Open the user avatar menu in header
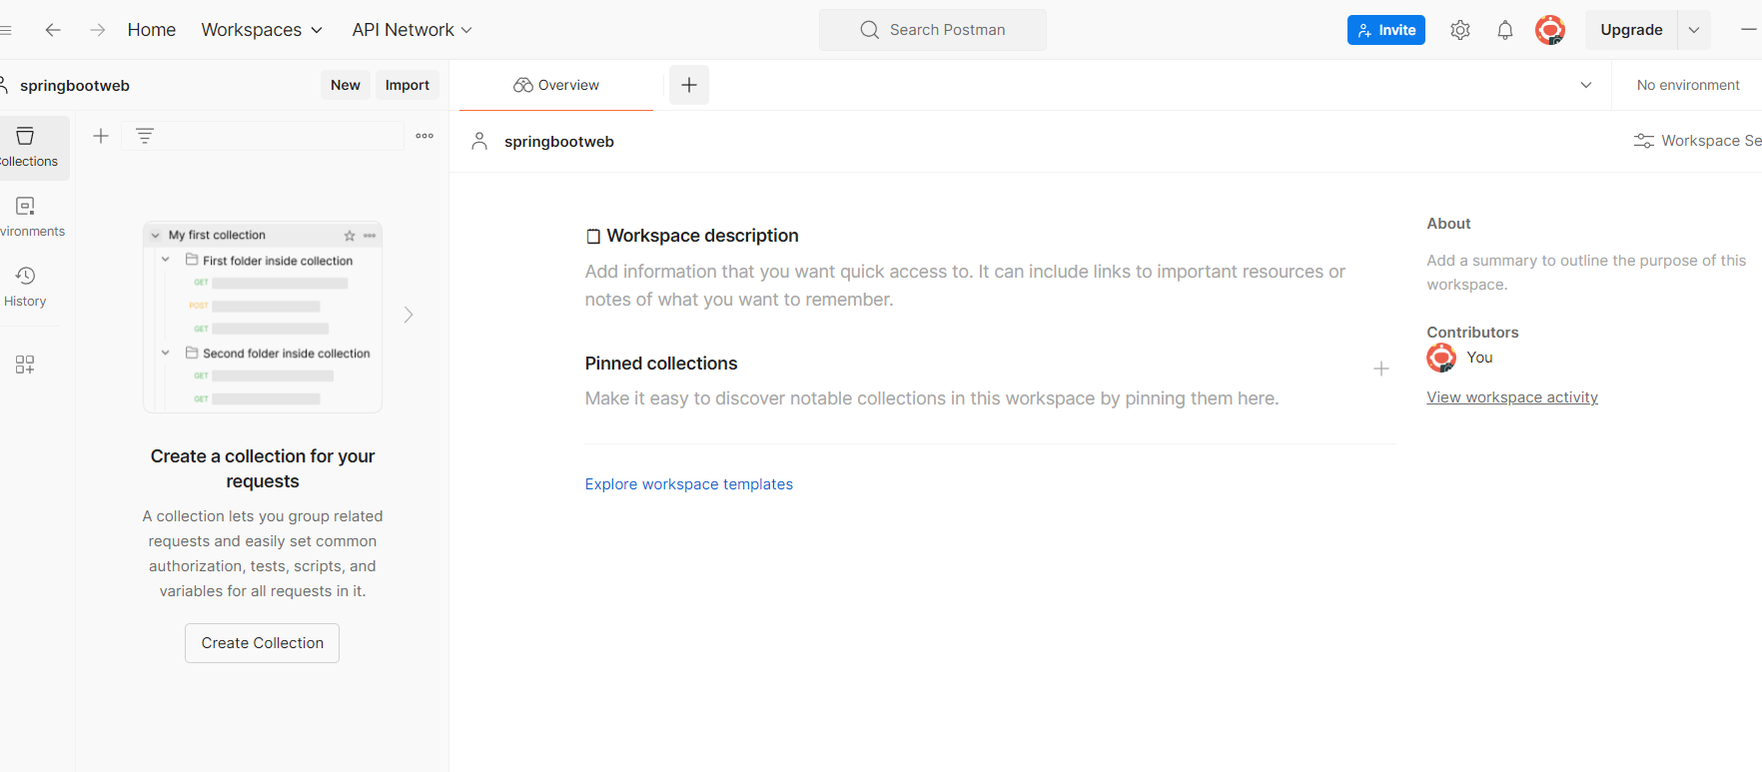 [x=1550, y=30]
